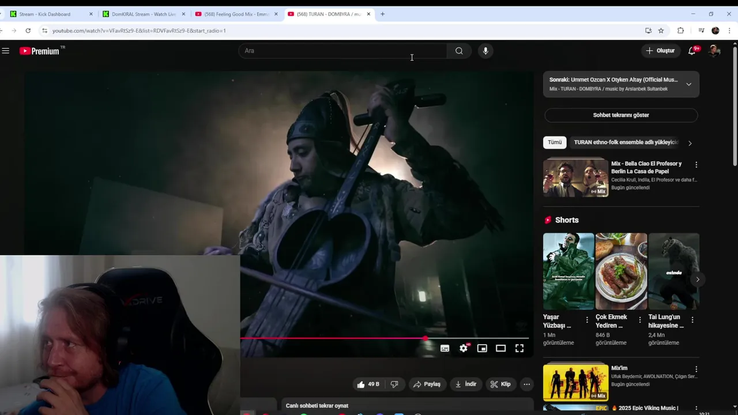Viewport: 738px width, 415px height.
Task: Close the Kick Dashboard tab
Action: pyautogui.click(x=91, y=14)
